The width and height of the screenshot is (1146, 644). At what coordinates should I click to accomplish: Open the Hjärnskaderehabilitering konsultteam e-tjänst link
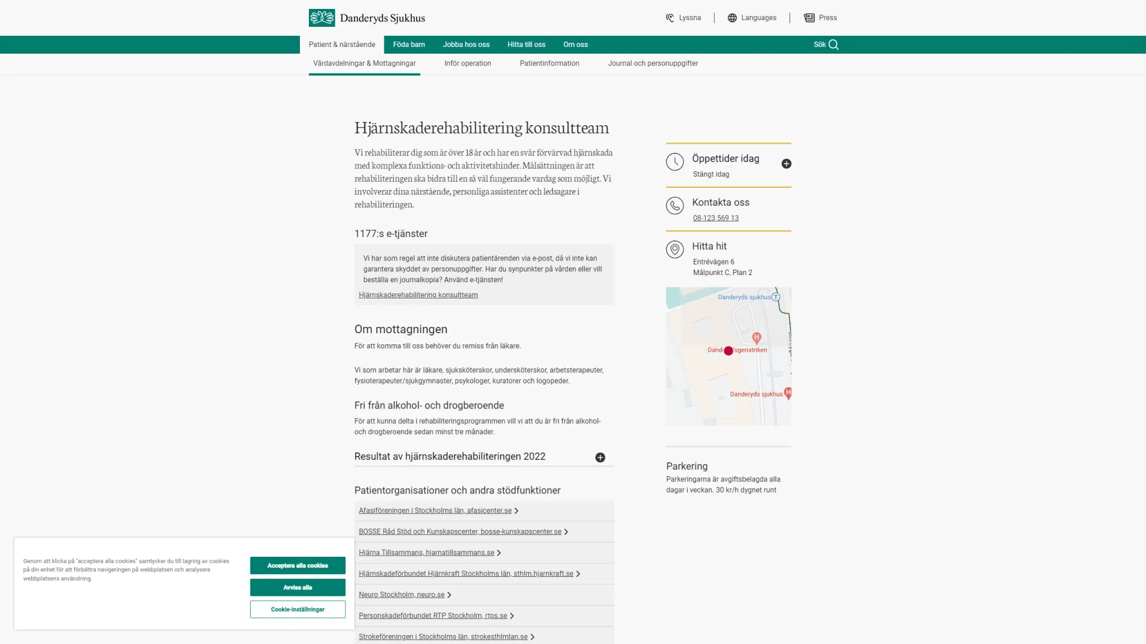(x=418, y=295)
